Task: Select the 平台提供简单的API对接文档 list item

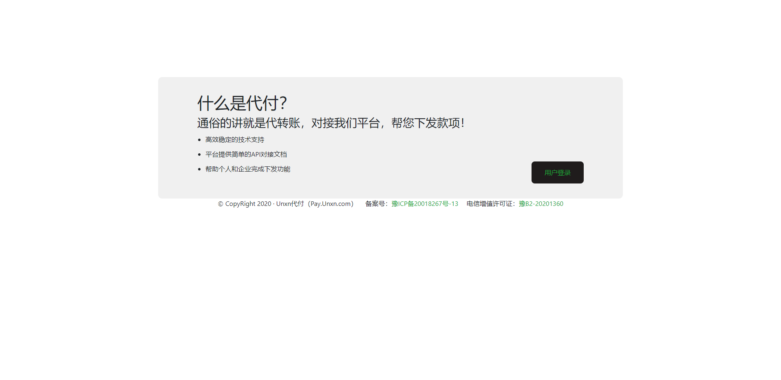Action: 246,155
